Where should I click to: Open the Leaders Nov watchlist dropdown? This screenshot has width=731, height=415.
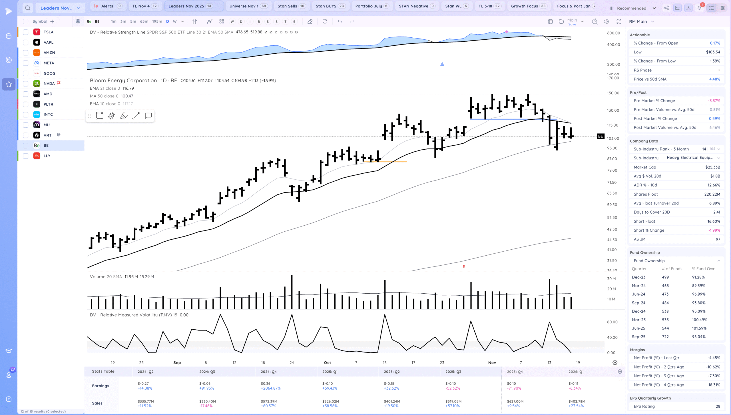60,8
